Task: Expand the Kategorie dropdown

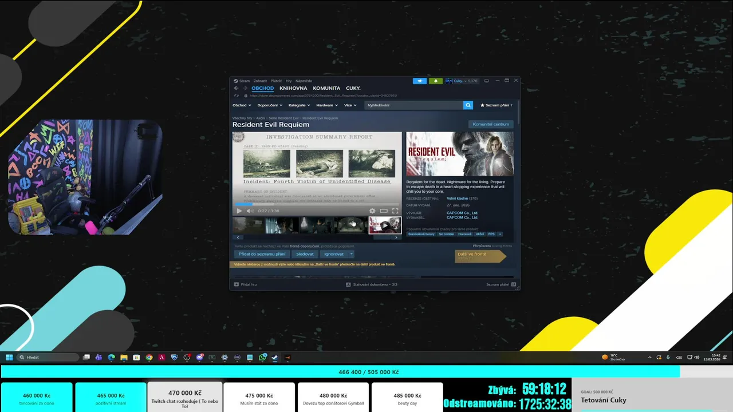Action: 299,105
